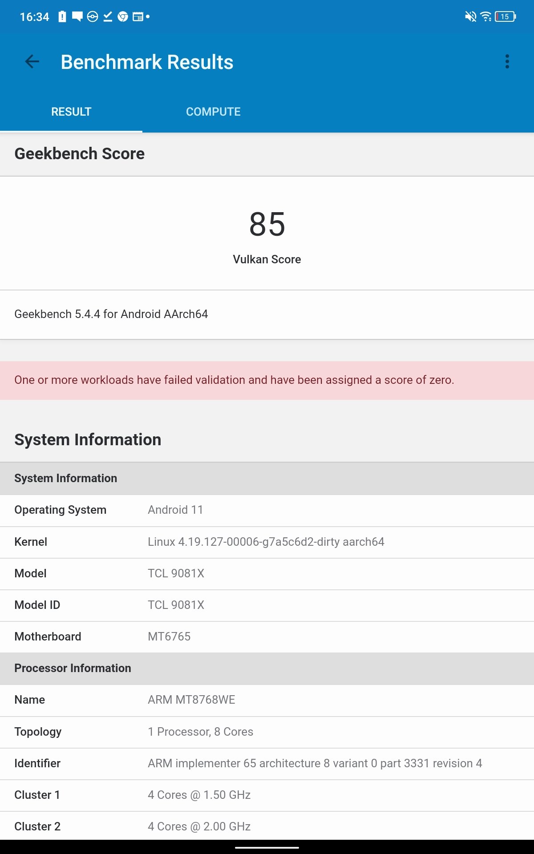Tap the Benchmark Results title
This screenshot has width=534, height=854.
[x=147, y=62]
